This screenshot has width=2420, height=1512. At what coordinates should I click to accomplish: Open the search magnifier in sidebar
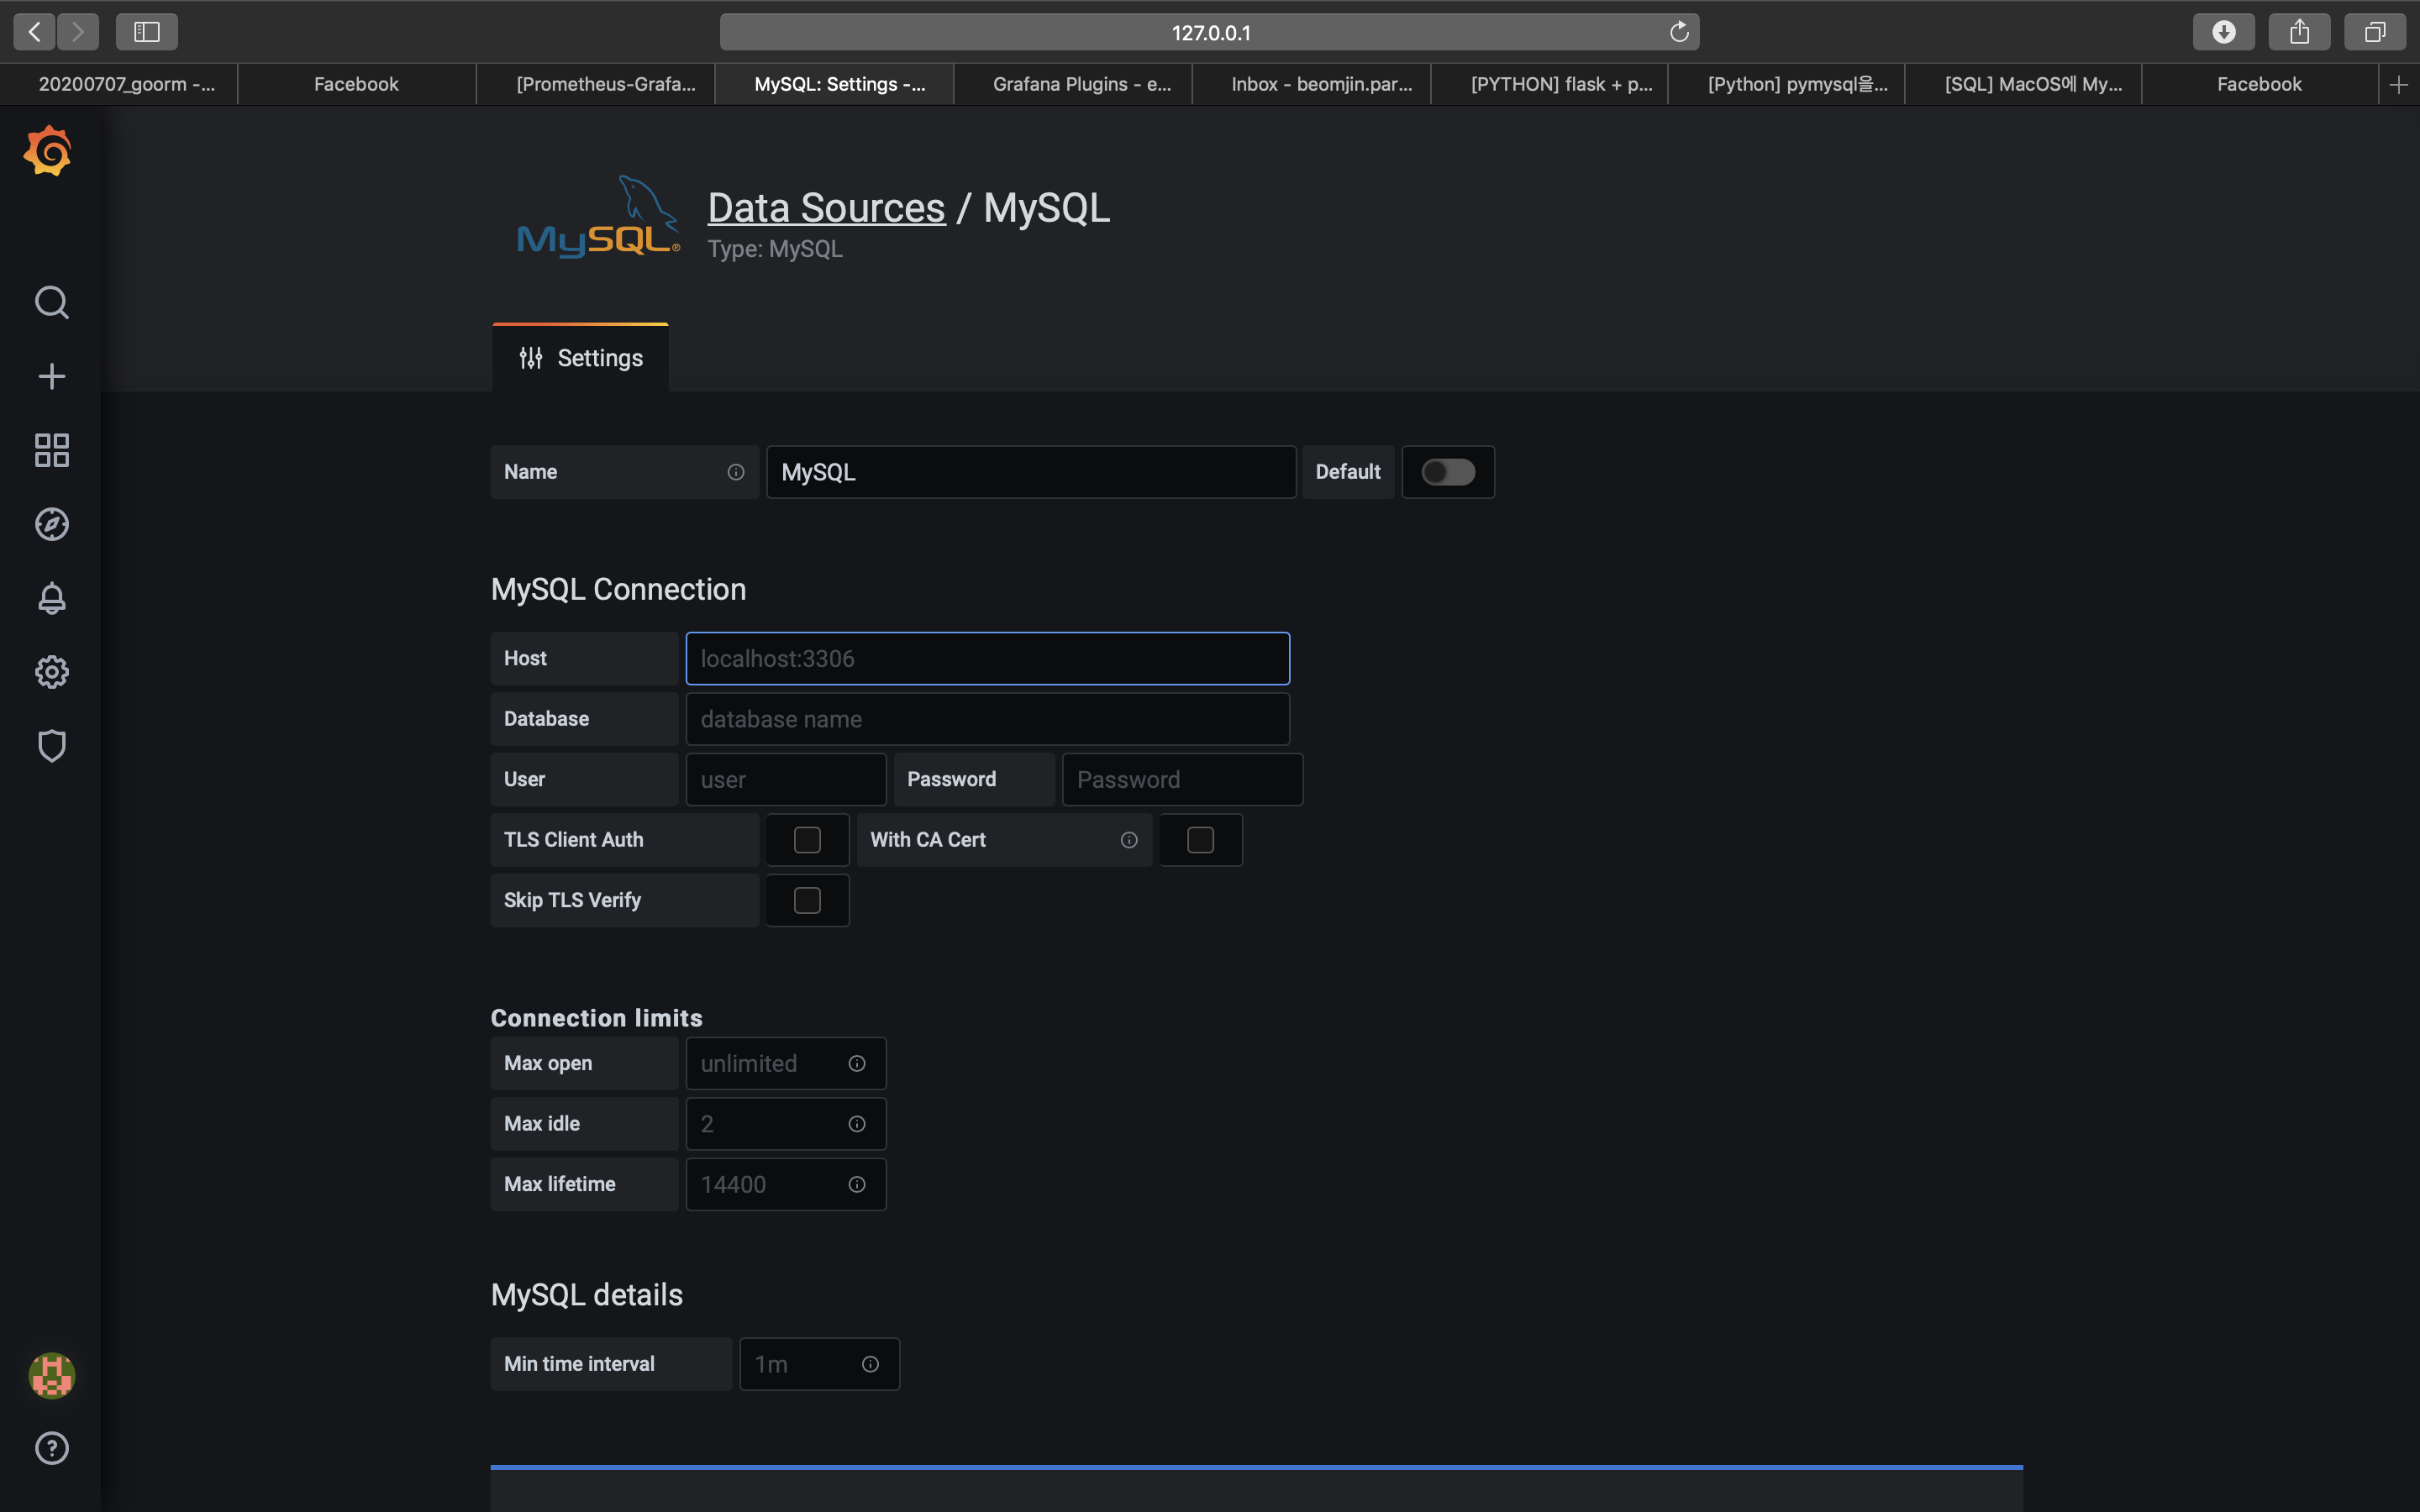tap(52, 302)
